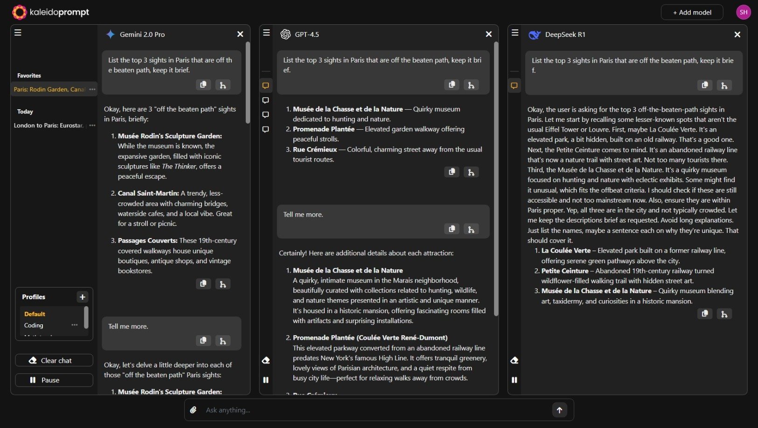Open the GPT-4.5 panel hamburger menu

pyautogui.click(x=266, y=33)
